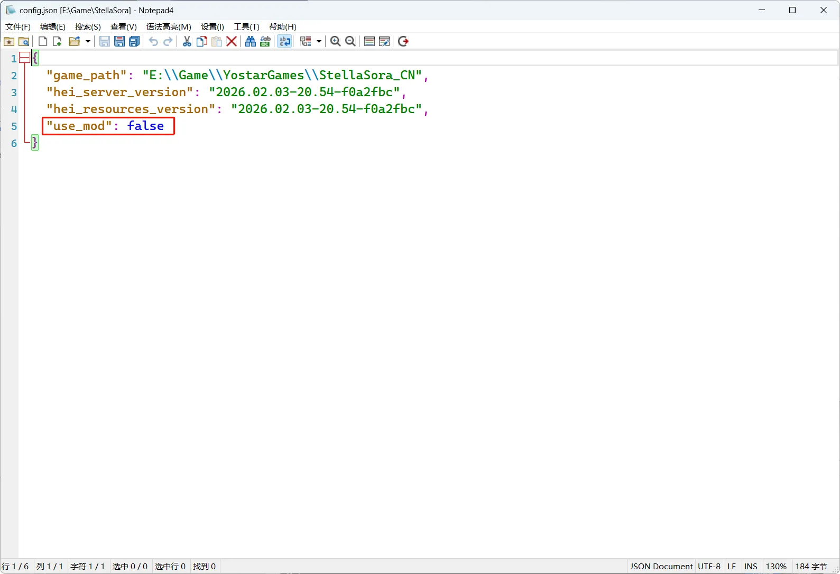Click the false value on line 5

(x=145, y=126)
